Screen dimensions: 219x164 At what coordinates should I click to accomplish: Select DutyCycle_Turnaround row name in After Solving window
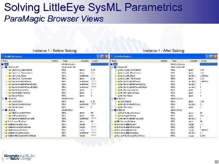click(130, 79)
